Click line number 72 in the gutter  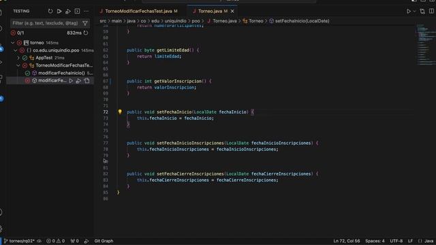coord(106,112)
